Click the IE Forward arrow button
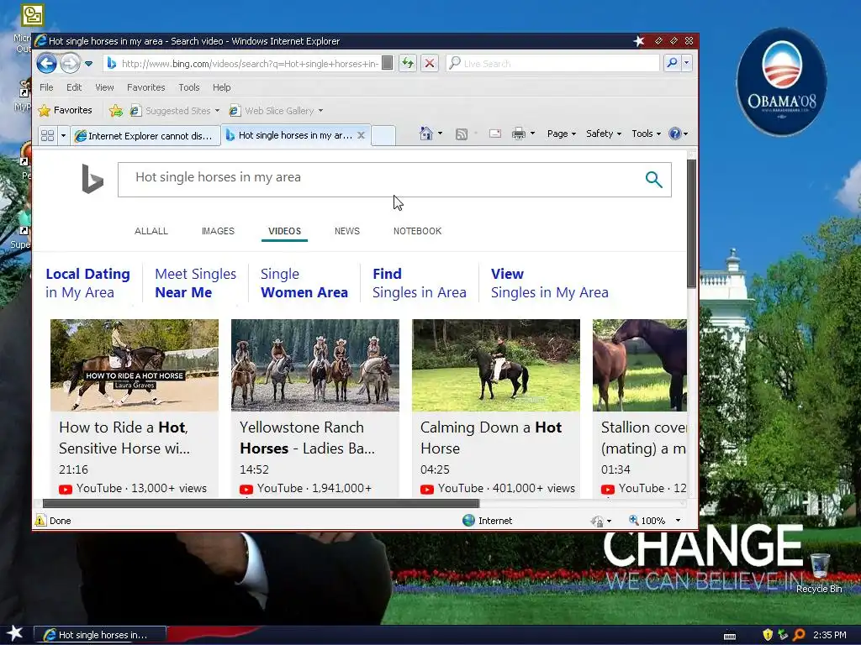861x645 pixels. point(70,64)
